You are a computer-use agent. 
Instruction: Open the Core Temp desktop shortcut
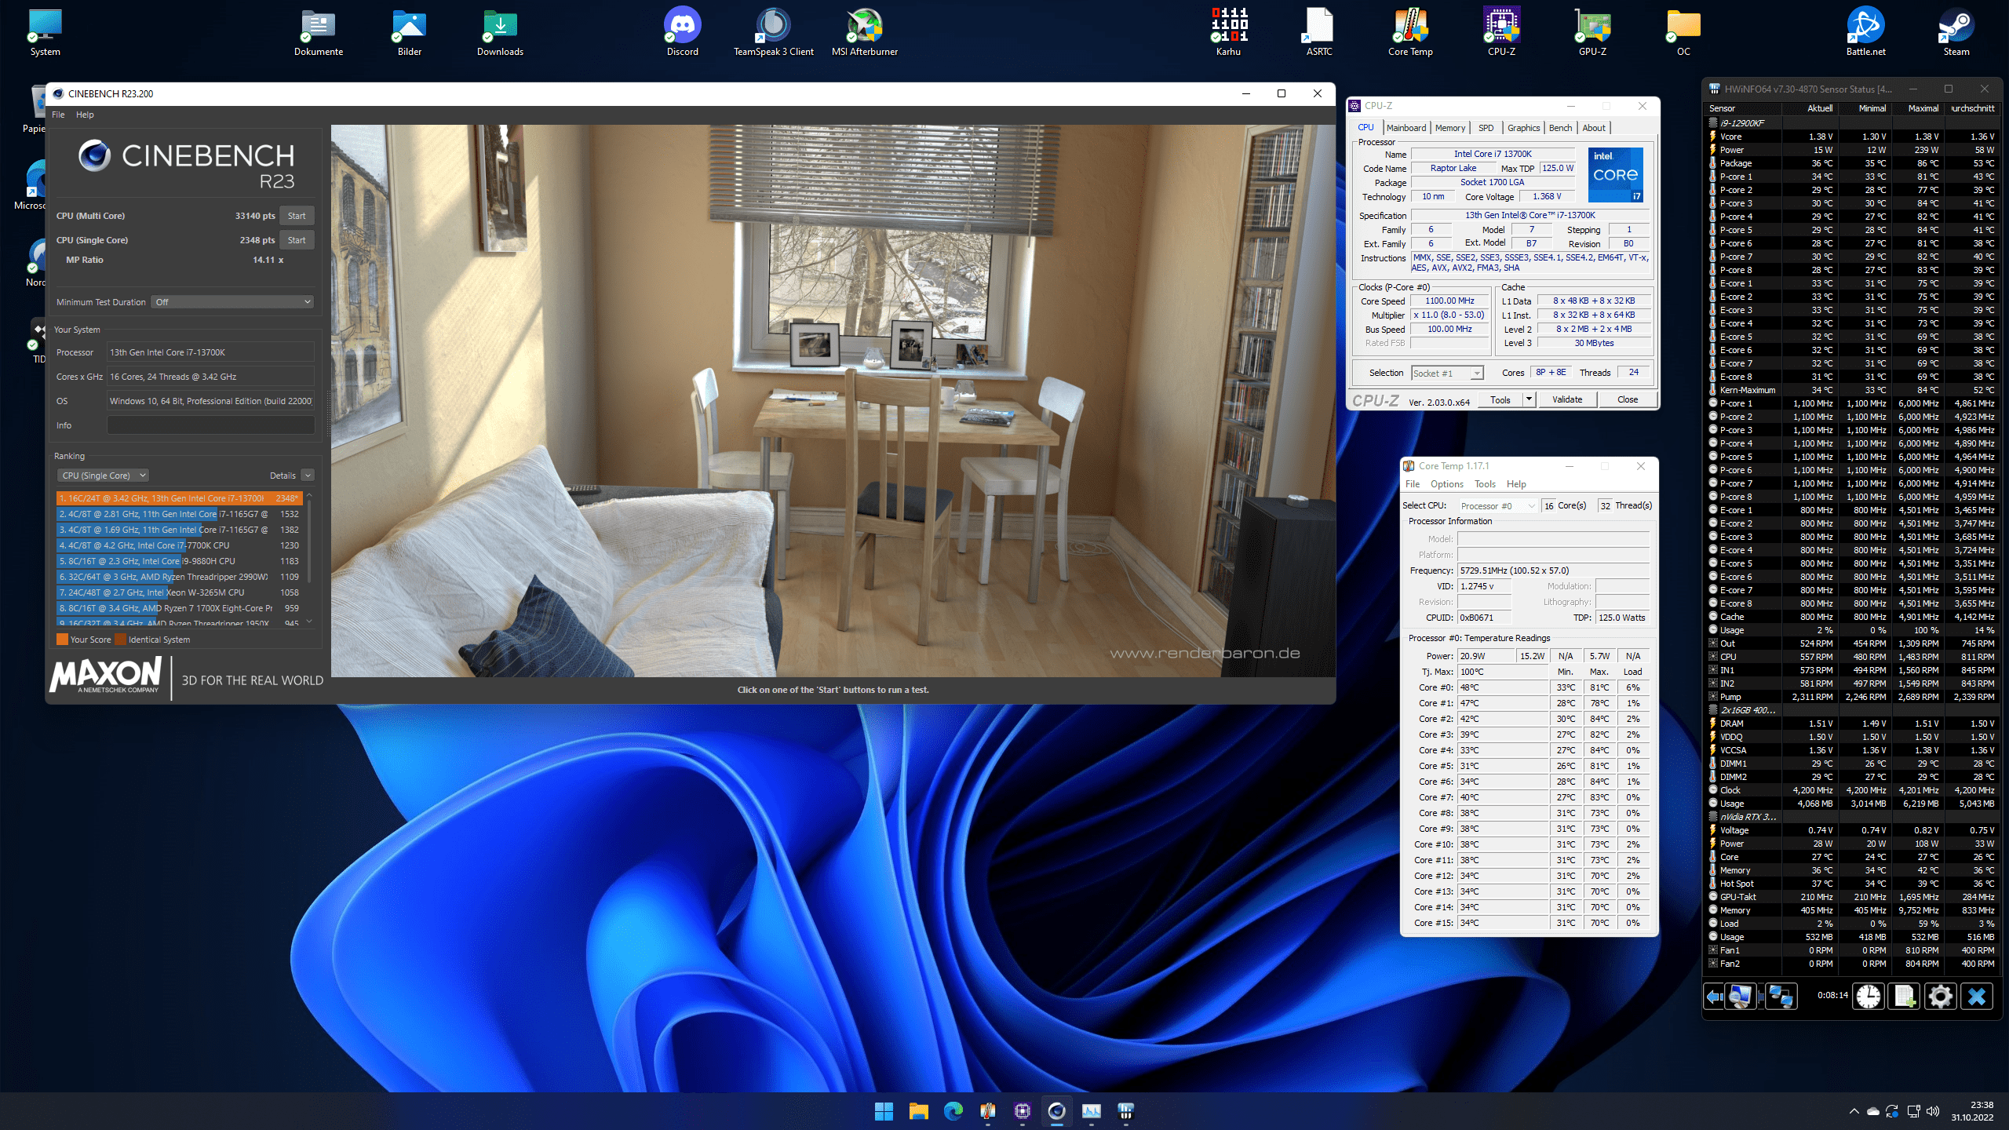click(1410, 31)
